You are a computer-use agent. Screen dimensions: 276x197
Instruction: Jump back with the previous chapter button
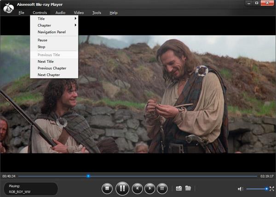click(x=137, y=189)
